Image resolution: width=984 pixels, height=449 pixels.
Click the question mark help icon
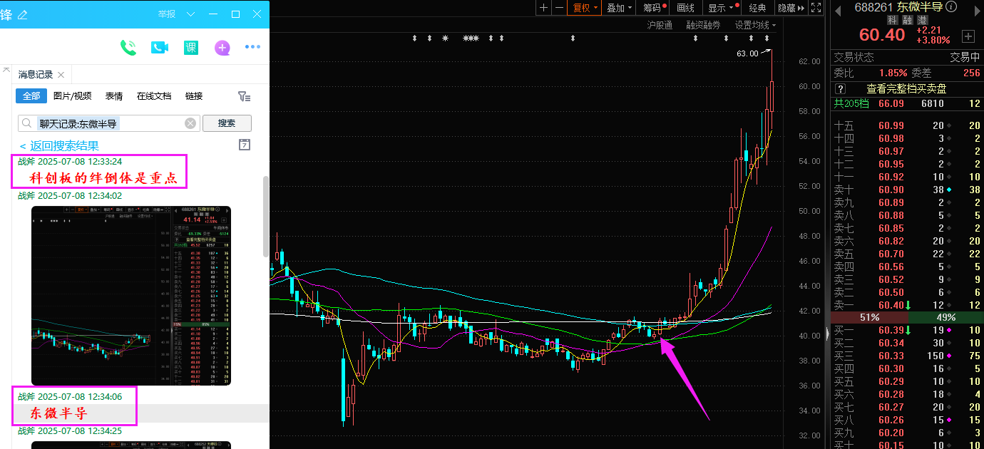(840, 89)
